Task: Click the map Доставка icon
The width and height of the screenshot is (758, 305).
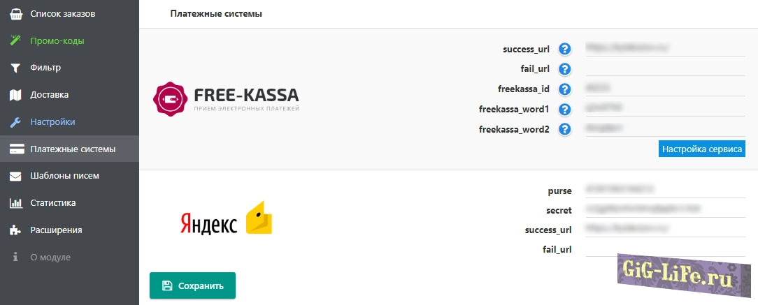Action: coord(15,95)
